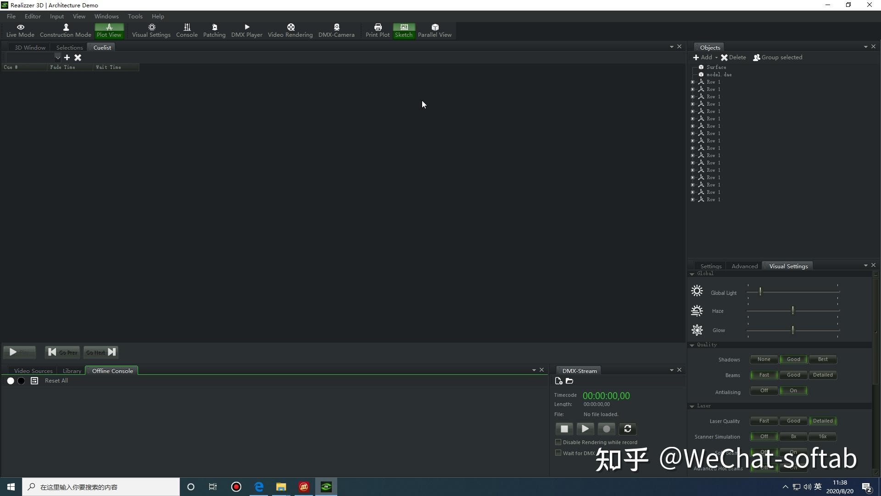Screen dimensions: 881x496
Task: Expand the first Row 1 tree item
Action: tap(693, 81)
